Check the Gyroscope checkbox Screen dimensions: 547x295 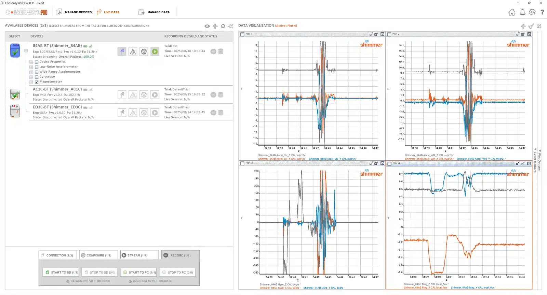pos(37,77)
